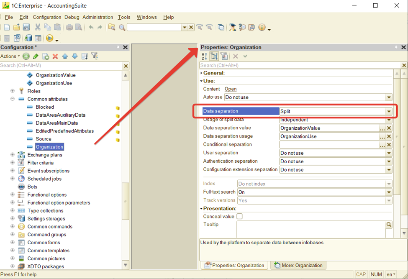This screenshot has width=408, height=279.
Task: Click the red Delete icon in Configuration toolbar
Action: (x=55, y=56)
